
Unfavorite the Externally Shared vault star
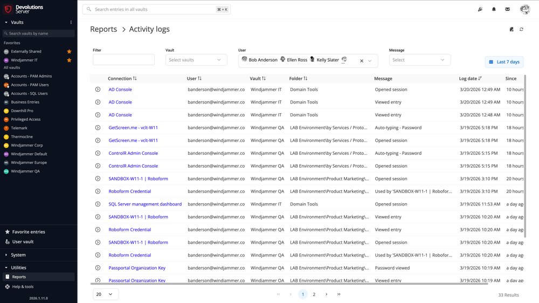click(69, 52)
